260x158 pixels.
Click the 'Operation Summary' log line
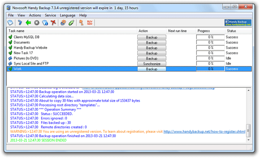tap(46, 109)
